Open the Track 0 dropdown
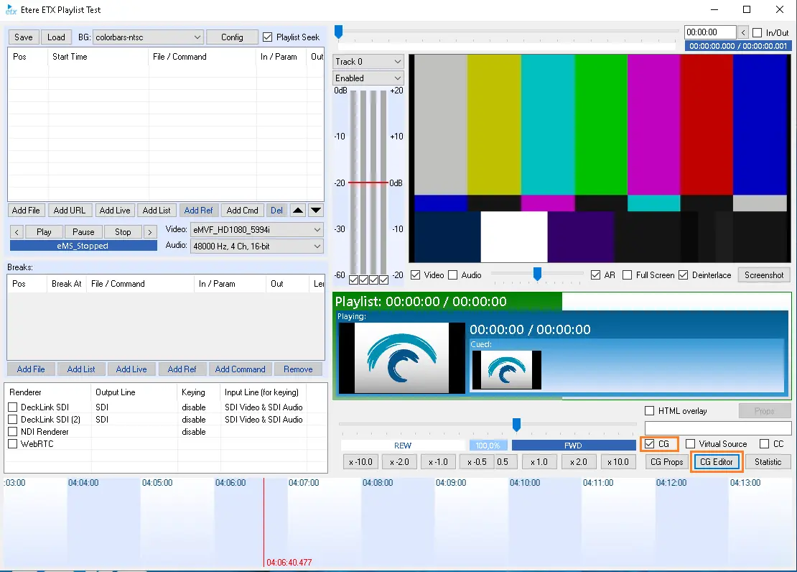Image resolution: width=797 pixels, height=572 pixels. click(368, 62)
